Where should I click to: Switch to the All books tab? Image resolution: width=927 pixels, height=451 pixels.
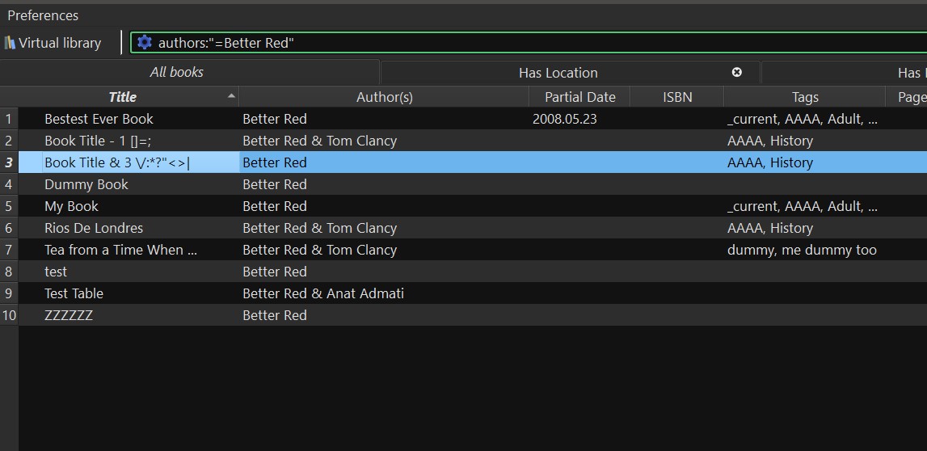[176, 72]
